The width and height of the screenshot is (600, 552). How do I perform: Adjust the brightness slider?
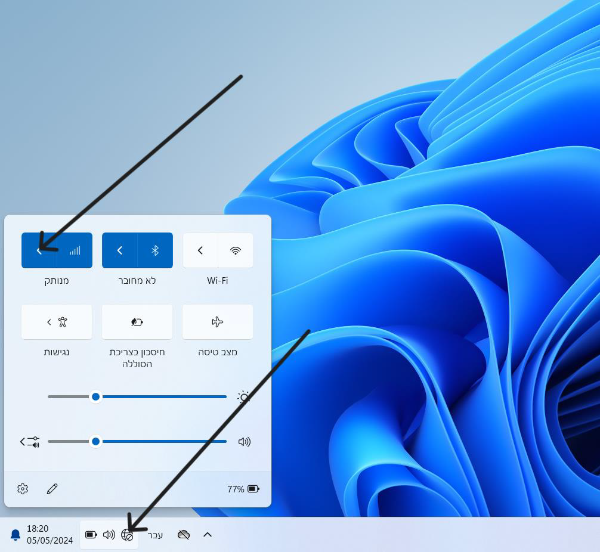pyautogui.click(x=137, y=396)
